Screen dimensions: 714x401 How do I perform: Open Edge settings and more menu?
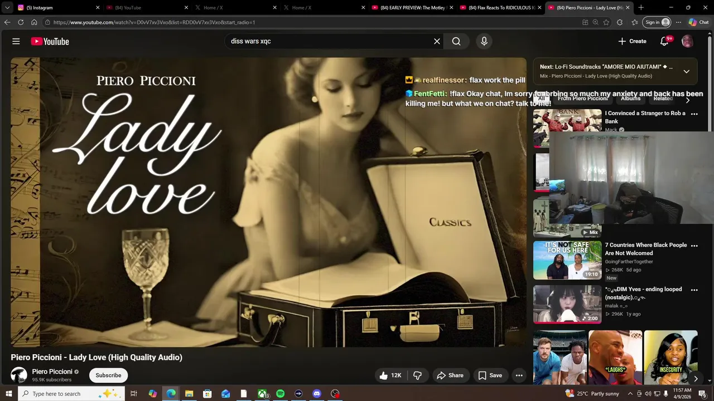point(678,22)
